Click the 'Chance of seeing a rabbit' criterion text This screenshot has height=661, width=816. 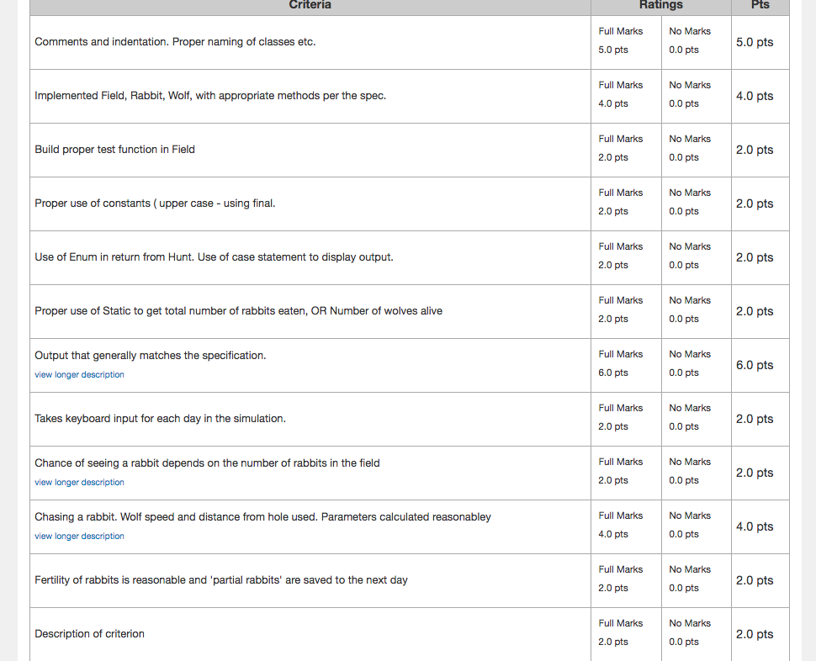207,463
